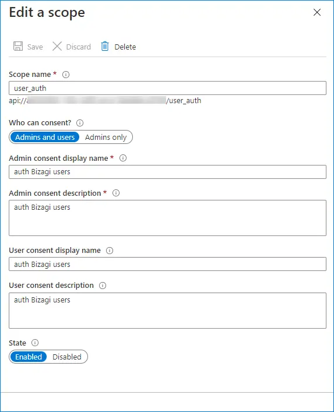Focus the Admin consent display name field
This screenshot has height=412, width=334.
pyautogui.click(x=167, y=172)
